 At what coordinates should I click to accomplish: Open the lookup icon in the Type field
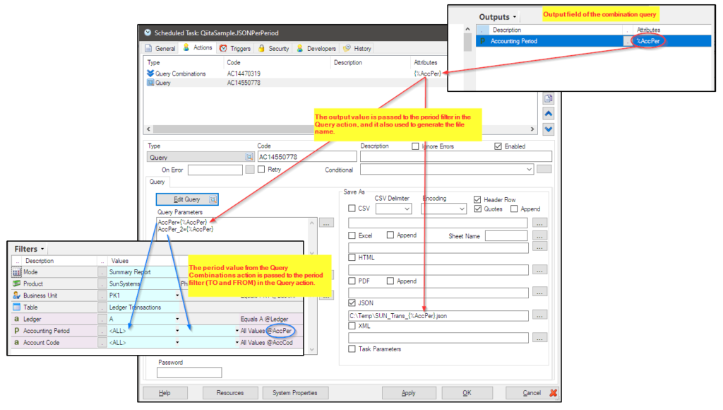249,157
